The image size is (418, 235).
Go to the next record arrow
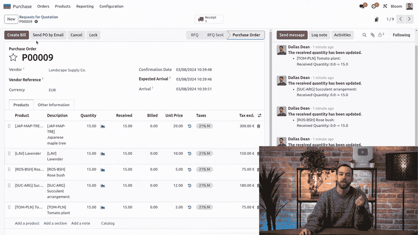click(410, 19)
